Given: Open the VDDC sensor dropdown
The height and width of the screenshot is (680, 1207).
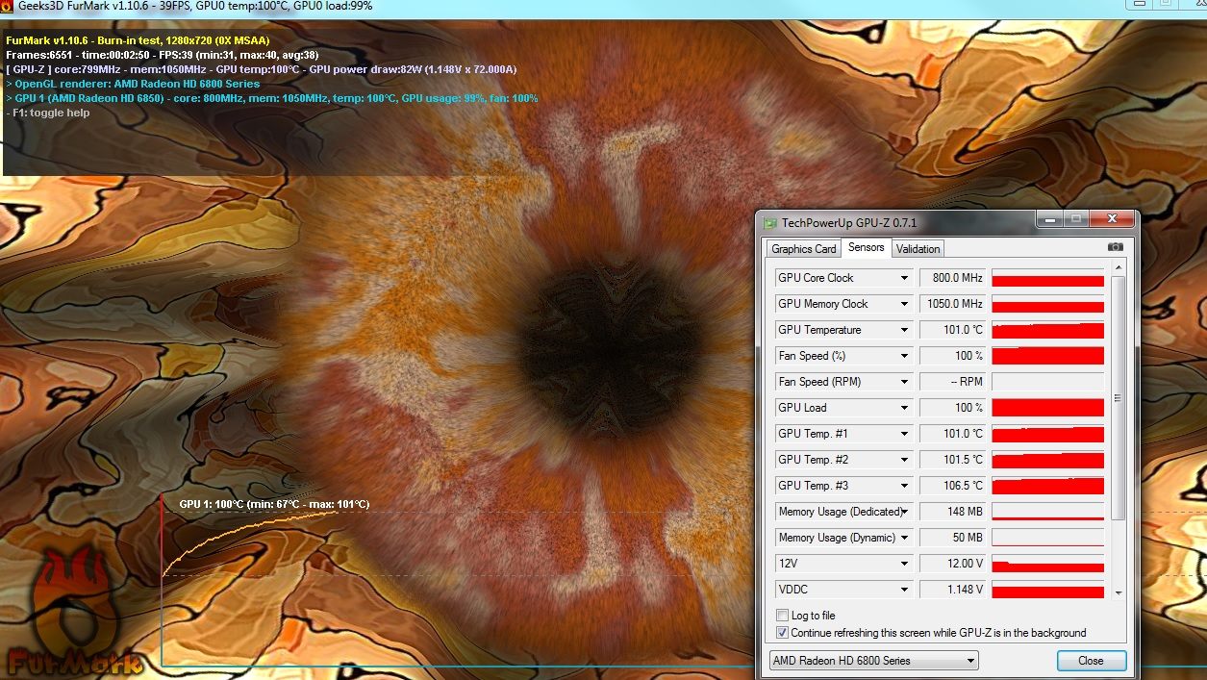Looking at the screenshot, I should tap(904, 590).
